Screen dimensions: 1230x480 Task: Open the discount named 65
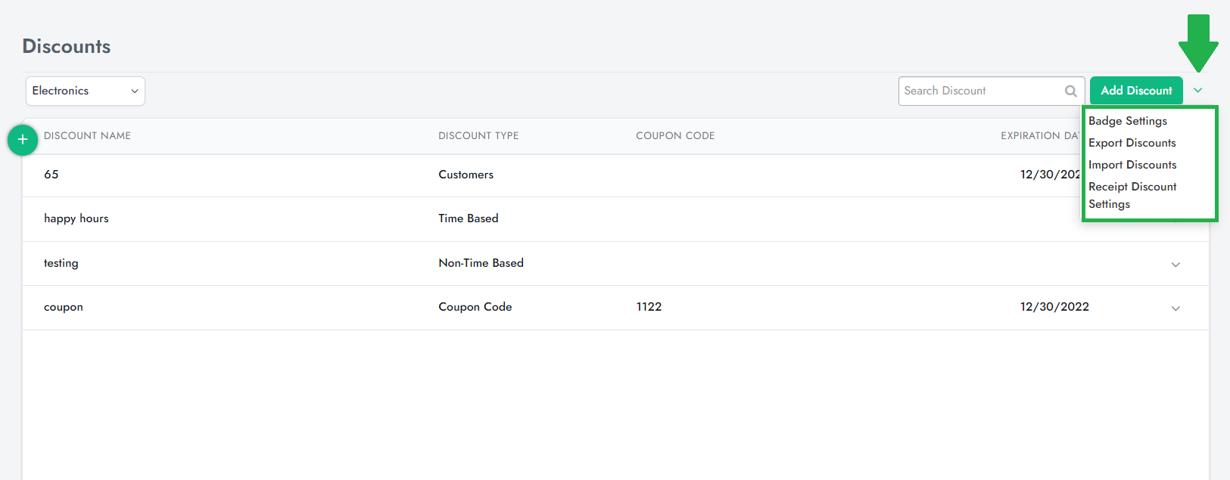pos(51,175)
